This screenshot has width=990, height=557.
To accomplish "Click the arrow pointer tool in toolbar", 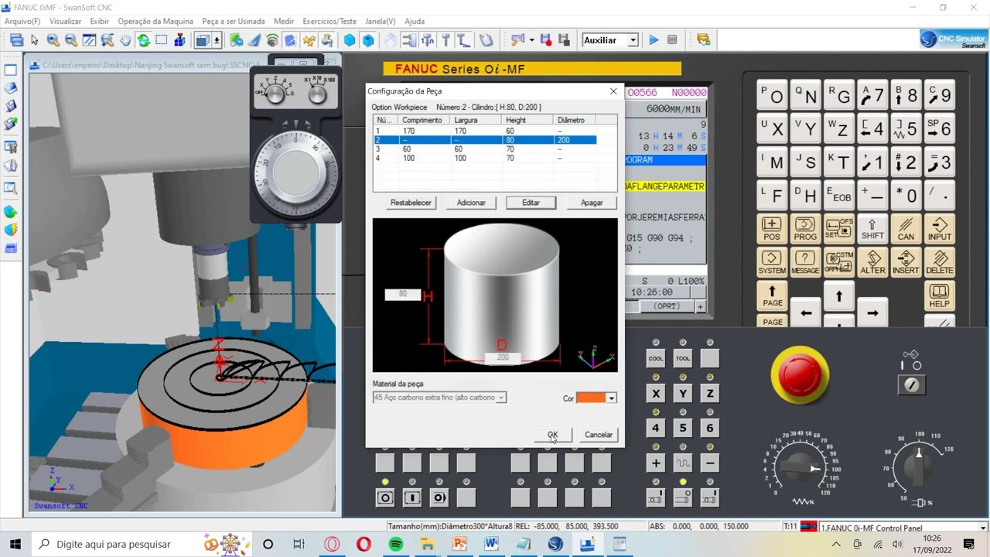I will (x=35, y=40).
